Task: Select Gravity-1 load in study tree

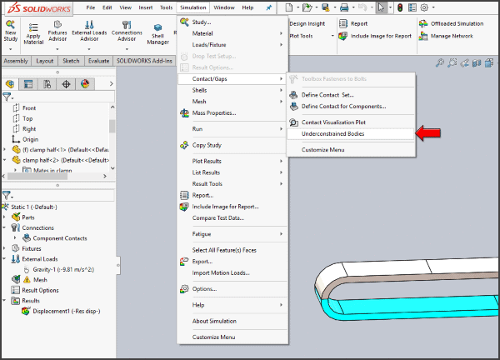Action: pos(59,269)
